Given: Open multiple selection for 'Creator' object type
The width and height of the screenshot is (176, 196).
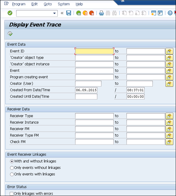Looking at the screenshot, I should [x=169, y=58].
